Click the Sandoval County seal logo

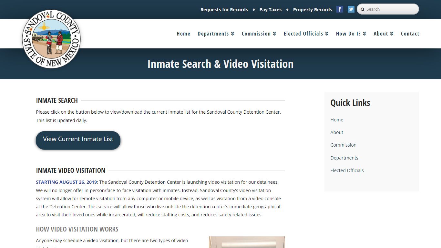51,39
